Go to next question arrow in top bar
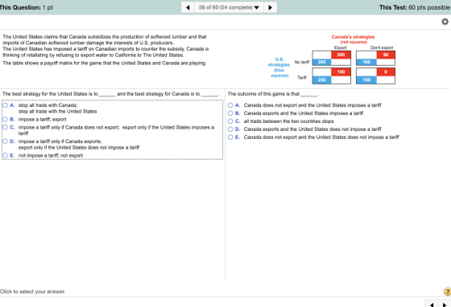 [x=270, y=7]
